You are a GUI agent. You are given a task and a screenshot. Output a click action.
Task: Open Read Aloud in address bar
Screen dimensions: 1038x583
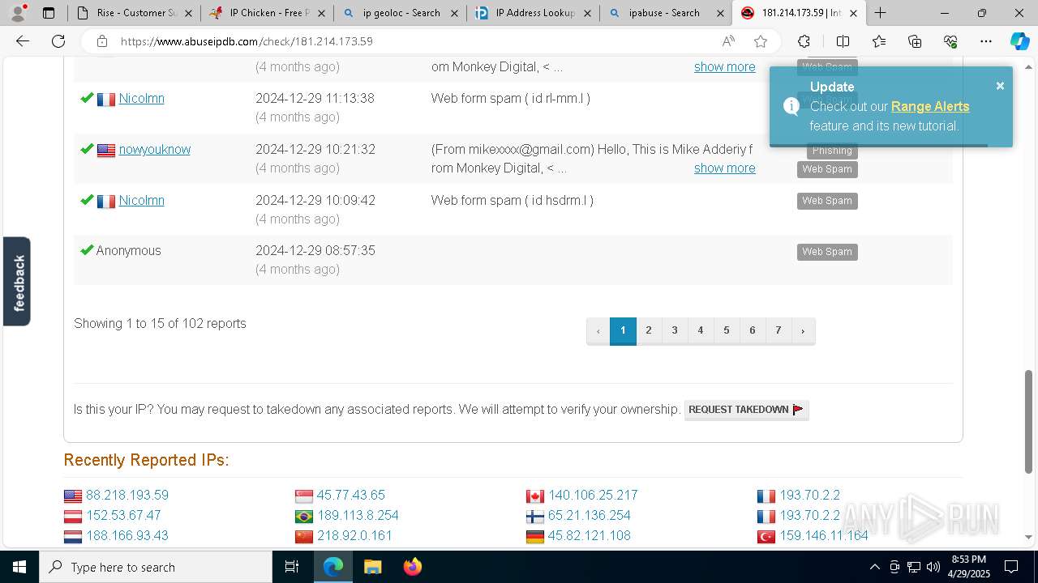coord(728,41)
